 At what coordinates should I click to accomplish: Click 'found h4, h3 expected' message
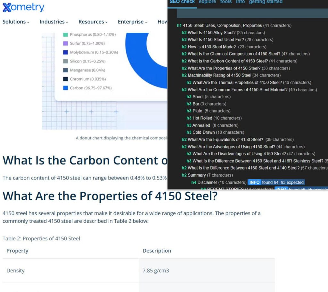[x=283, y=182]
